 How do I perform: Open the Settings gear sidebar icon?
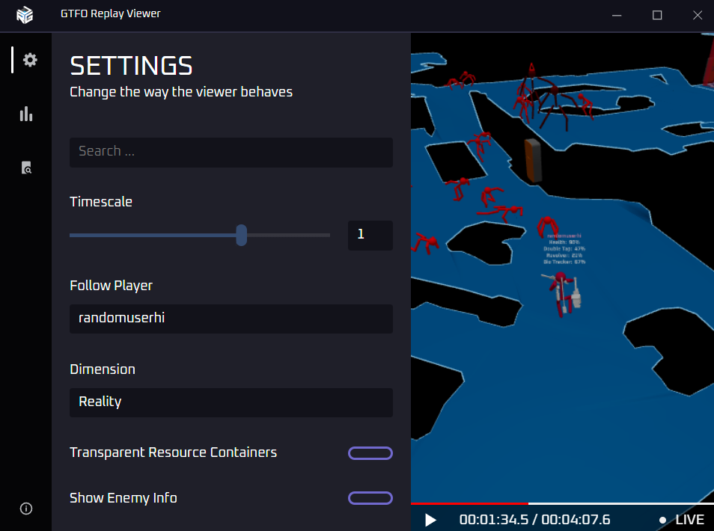pos(30,60)
